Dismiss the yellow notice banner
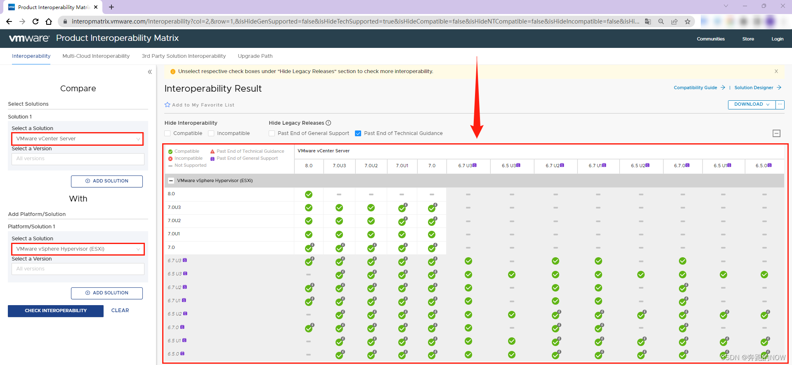 click(776, 71)
